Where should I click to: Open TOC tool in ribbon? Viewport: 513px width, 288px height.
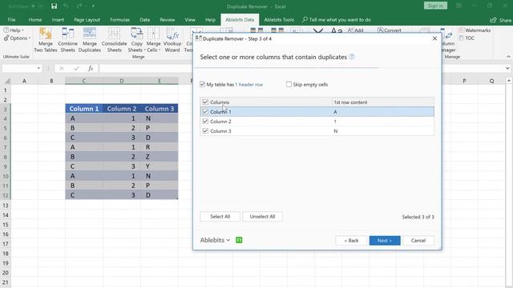coord(467,38)
